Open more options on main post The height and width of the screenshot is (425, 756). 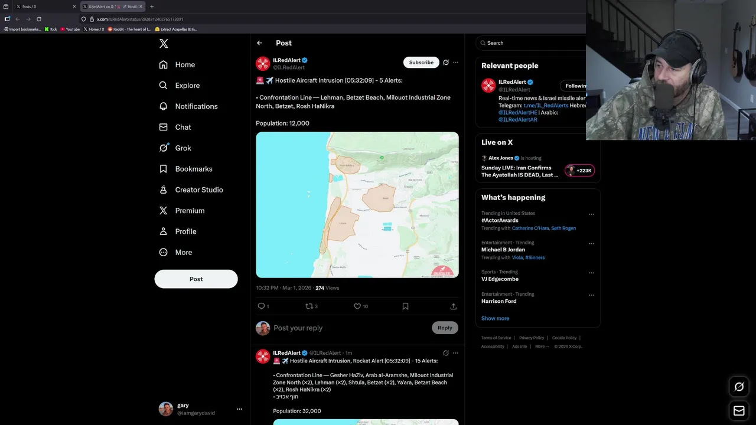click(455, 63)
